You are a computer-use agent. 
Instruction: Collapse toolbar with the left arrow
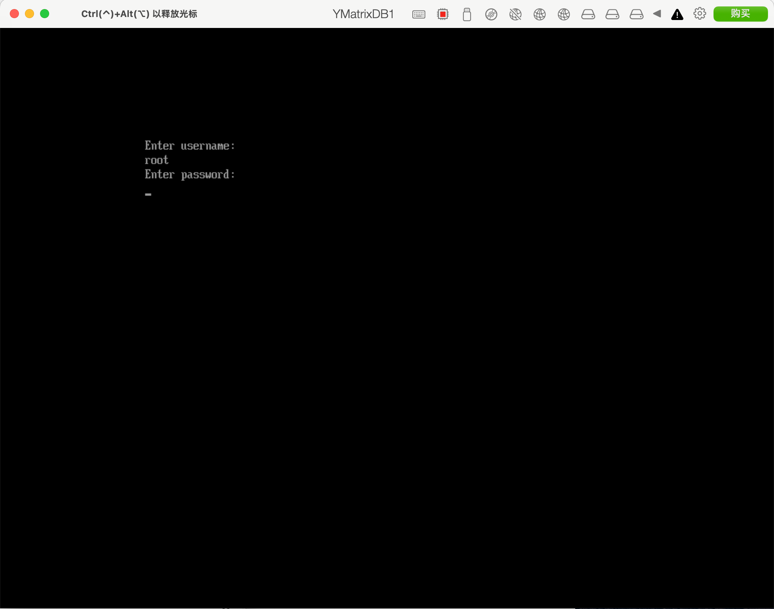[657, 14]
